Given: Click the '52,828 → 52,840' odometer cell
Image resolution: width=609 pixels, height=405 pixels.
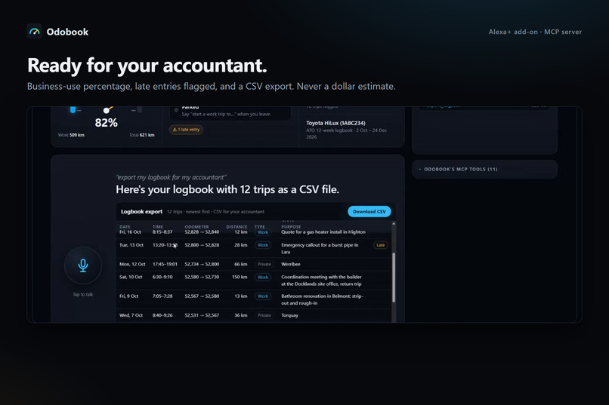Looking at the screenshot, I should [x=202, y=232].
